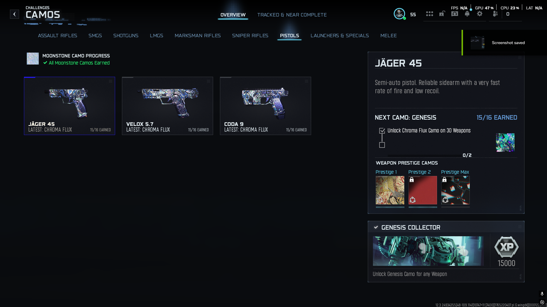547x307 pixels.
Task: Open the Melee category
Action: point(388,35)
